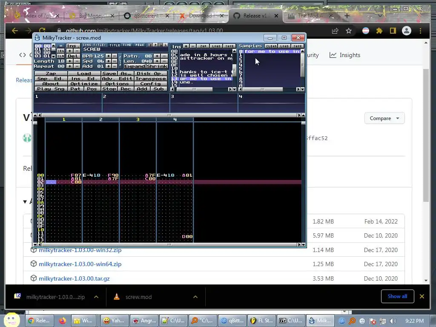Delete an order list position with Del

(73, 56)
